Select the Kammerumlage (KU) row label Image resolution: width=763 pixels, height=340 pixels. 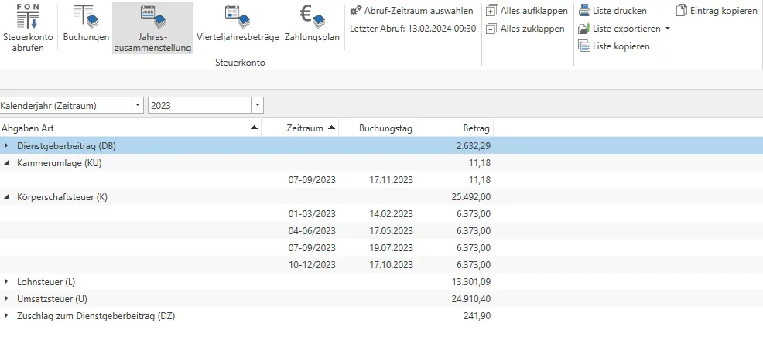60,163
